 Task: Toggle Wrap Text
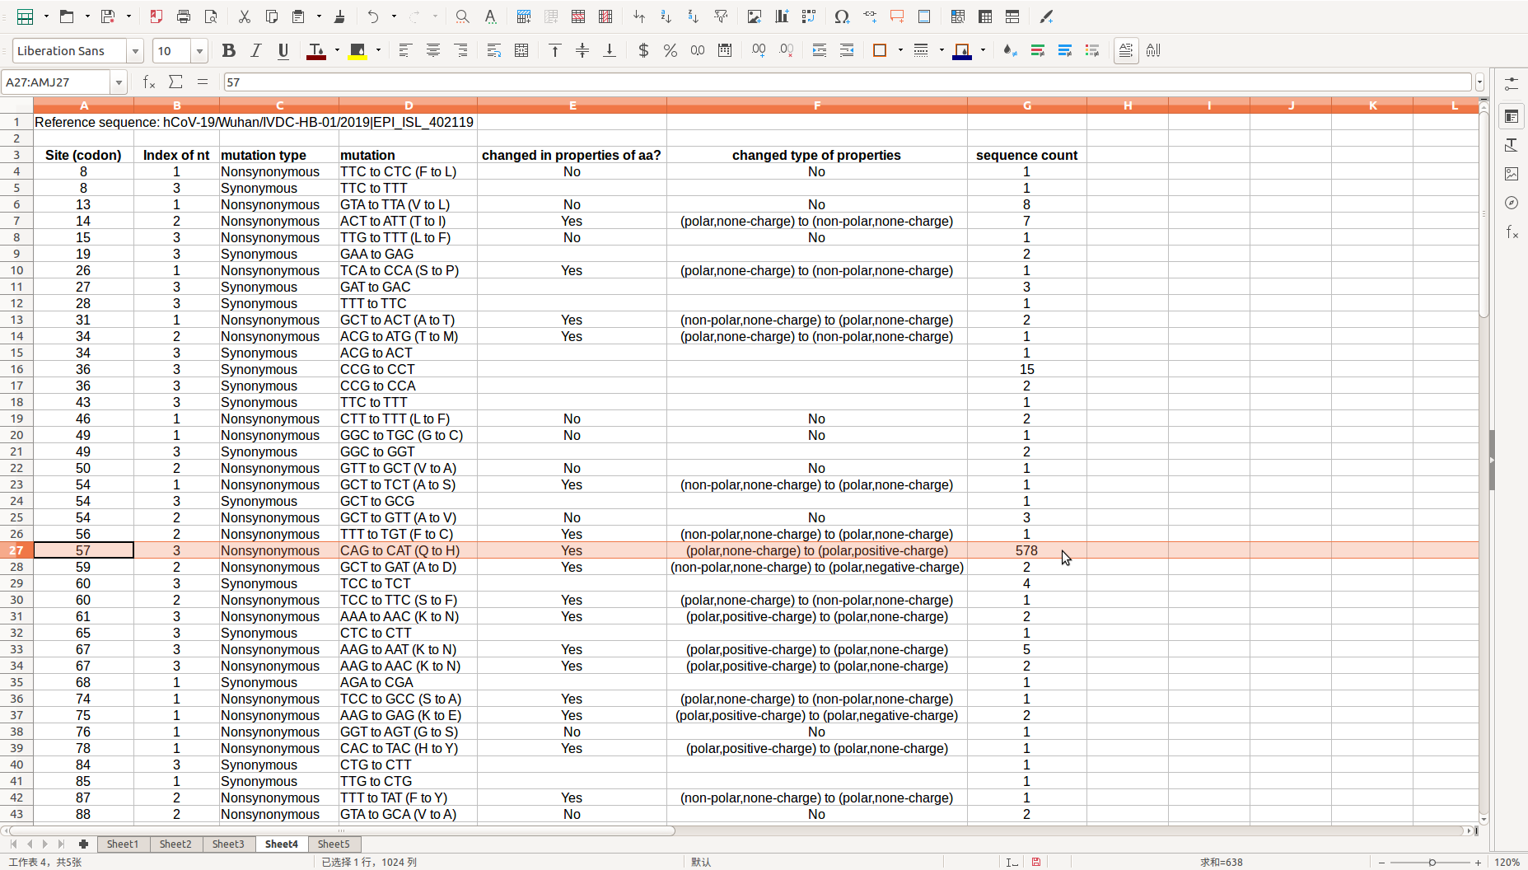tap(494, 50)
